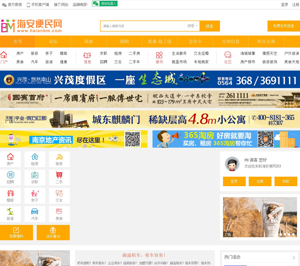Click the 信息 book icon
This screenshot has width=300, height=266.
87,55
